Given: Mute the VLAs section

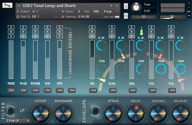Looking at the screenshot, I should (112, 32).
